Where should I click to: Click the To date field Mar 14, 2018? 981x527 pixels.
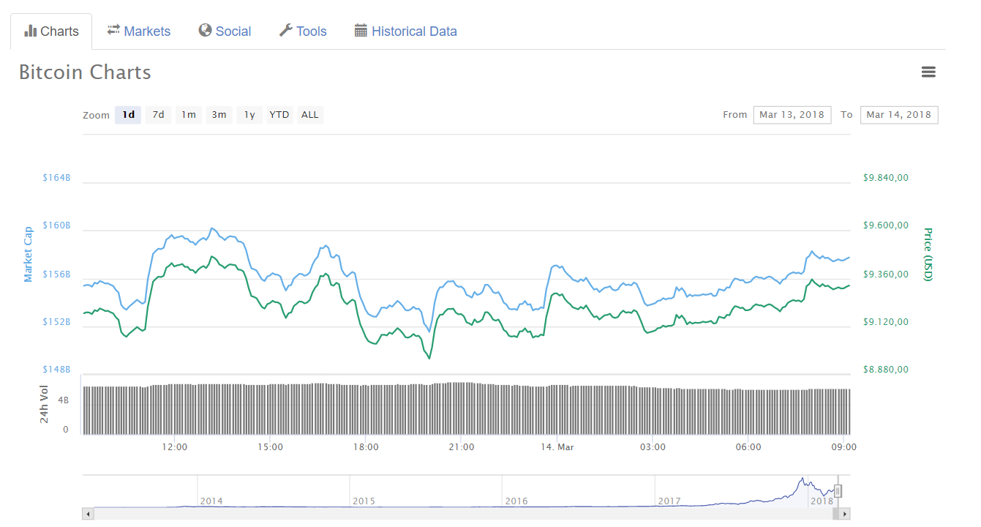coord(899,115)
